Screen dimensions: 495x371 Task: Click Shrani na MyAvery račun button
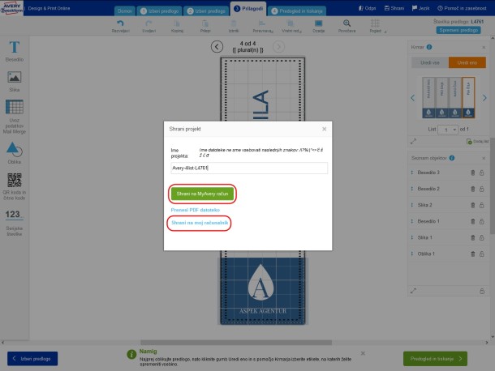[x=202, y=194]
